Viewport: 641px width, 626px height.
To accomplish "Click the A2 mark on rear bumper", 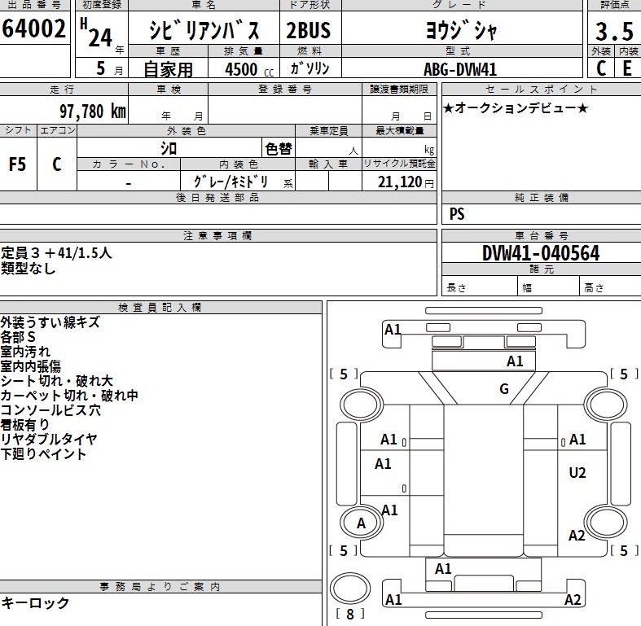I will pyautogui.click(x=573, y=600).
